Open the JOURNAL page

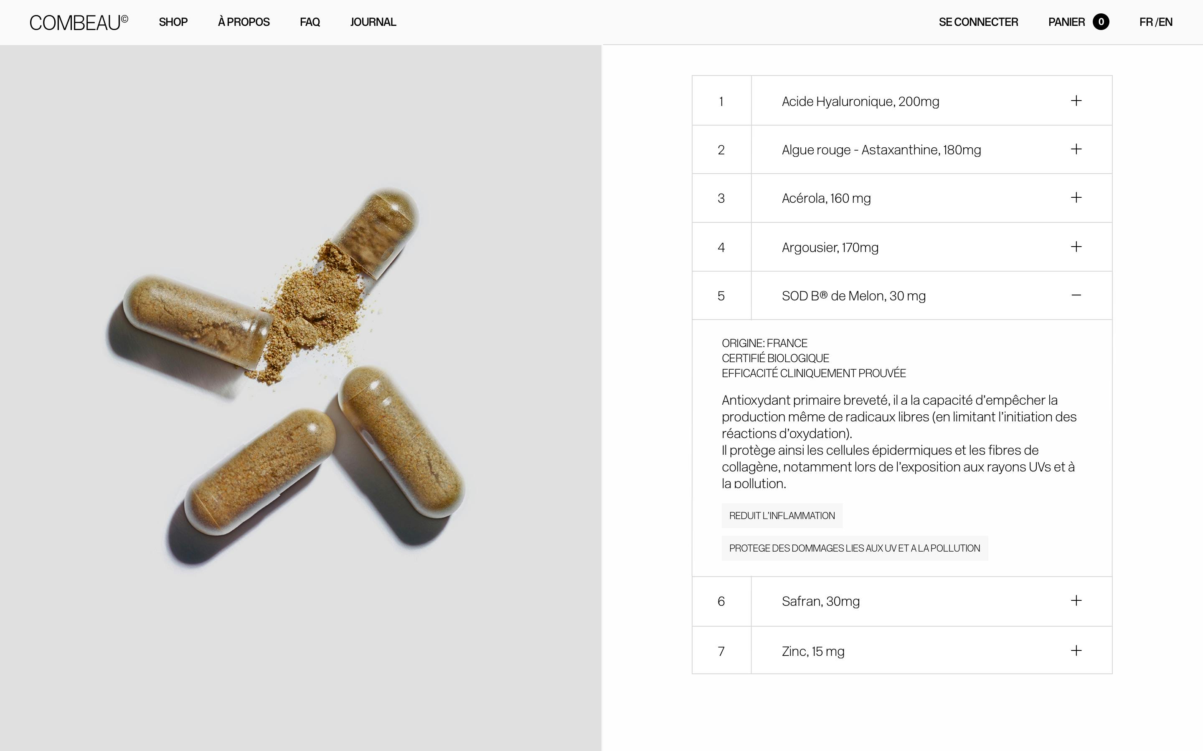[x=373, y=22]
